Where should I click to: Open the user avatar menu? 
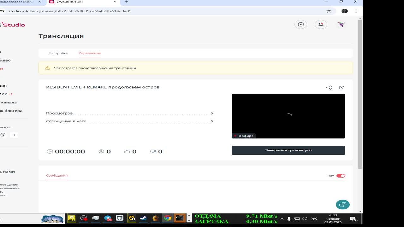[x=341, y=24]
